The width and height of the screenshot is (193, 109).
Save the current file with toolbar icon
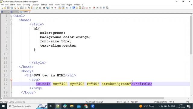point(8,8)
